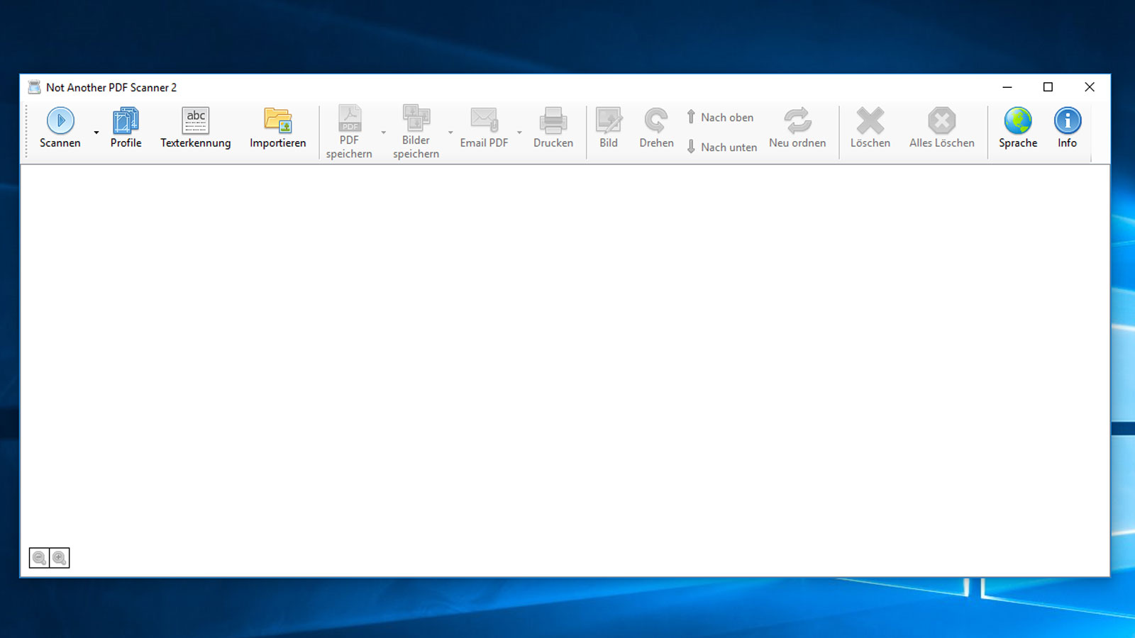Viewport: 1135px width, 638px height.
Task: Start a scan with the Scannen icon
Action: [x=60, y=128]
